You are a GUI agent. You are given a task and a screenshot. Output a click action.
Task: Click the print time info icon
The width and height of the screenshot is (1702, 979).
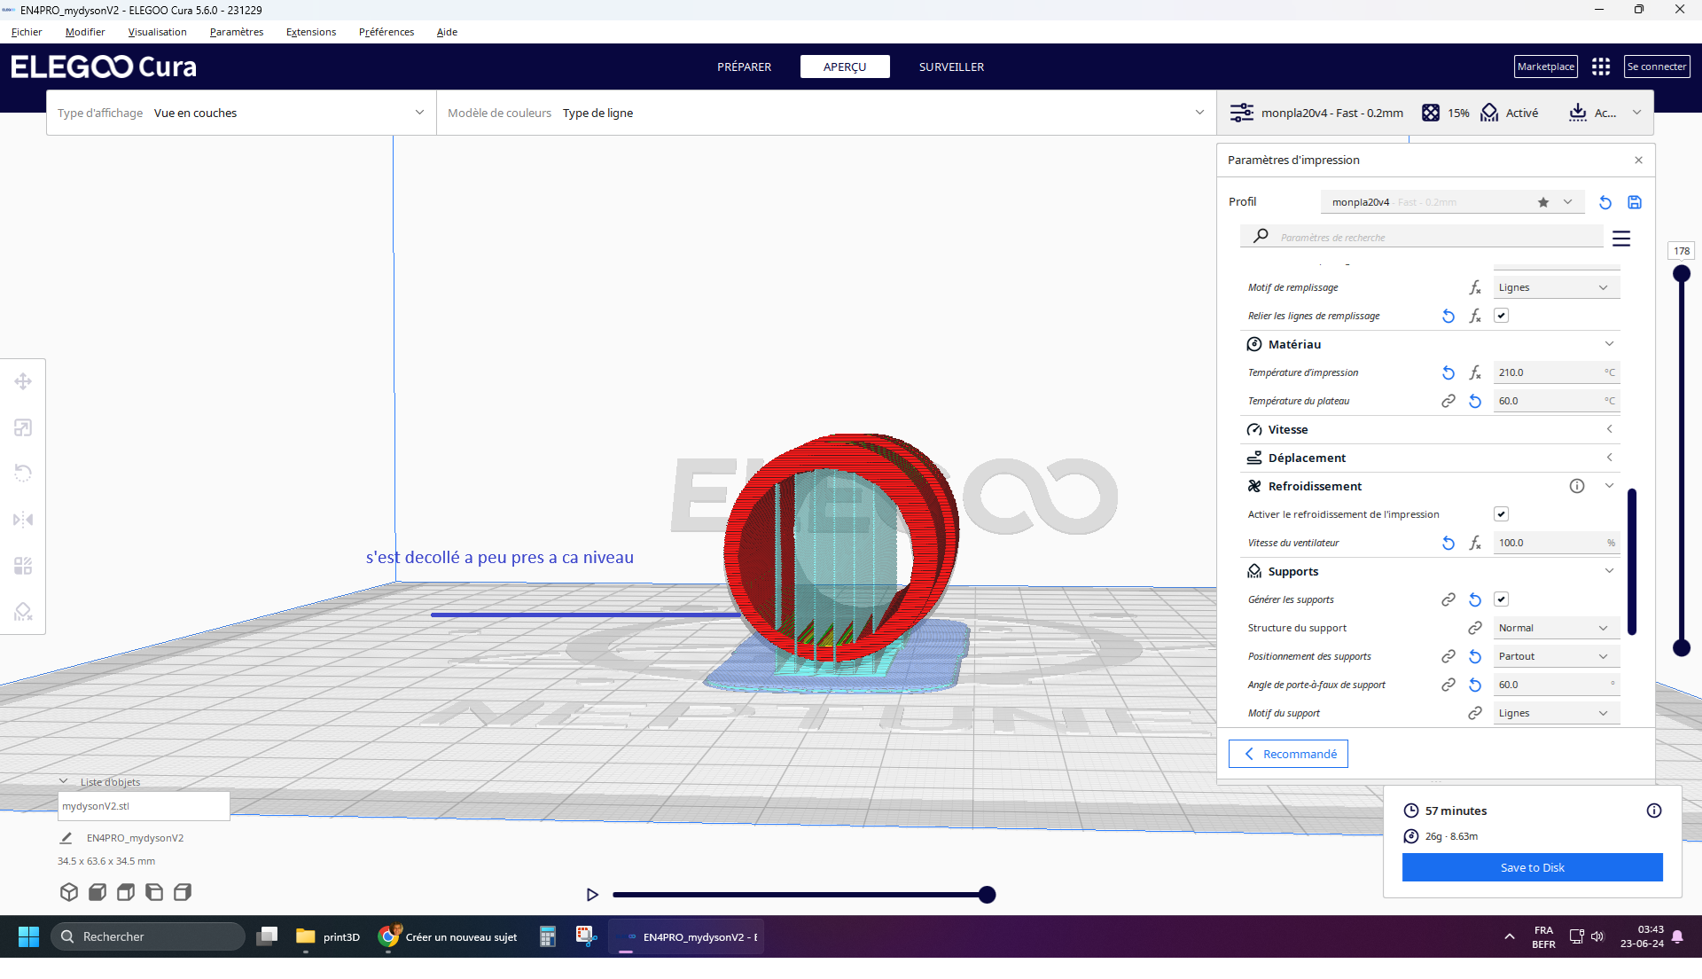1654,811
